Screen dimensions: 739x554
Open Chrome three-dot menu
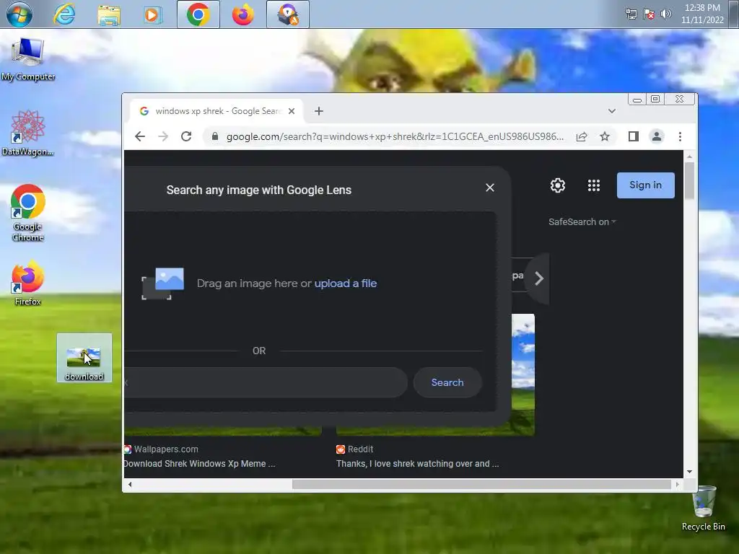point(680,136)
